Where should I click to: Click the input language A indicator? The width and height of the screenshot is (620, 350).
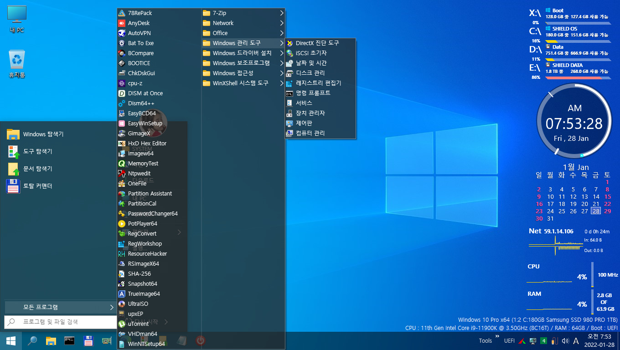point(576,341)
